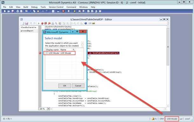194x122 pixels.
Task: Click the Undo arrow in the editor toolbar
Action: pyautogui.click(x=31, y=23)
